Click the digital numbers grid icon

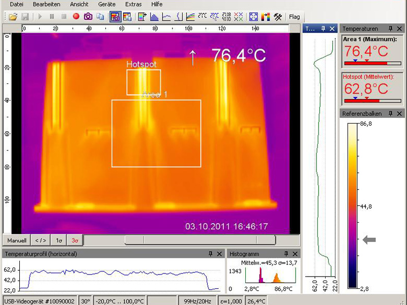pos(226,17)
